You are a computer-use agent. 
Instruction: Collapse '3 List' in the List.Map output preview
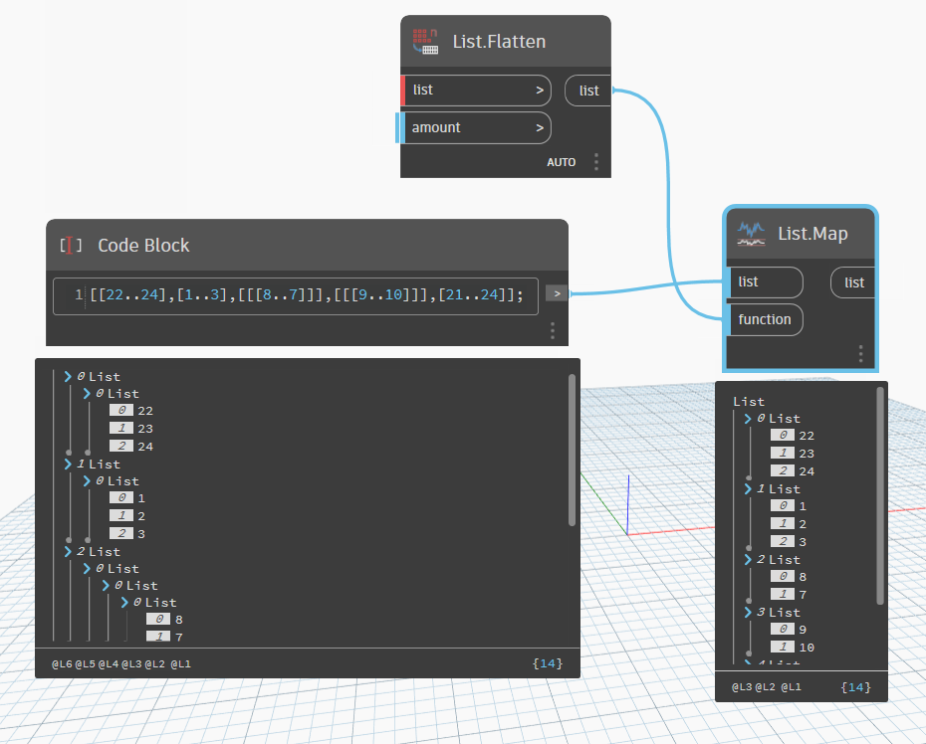tap(748, 612)
